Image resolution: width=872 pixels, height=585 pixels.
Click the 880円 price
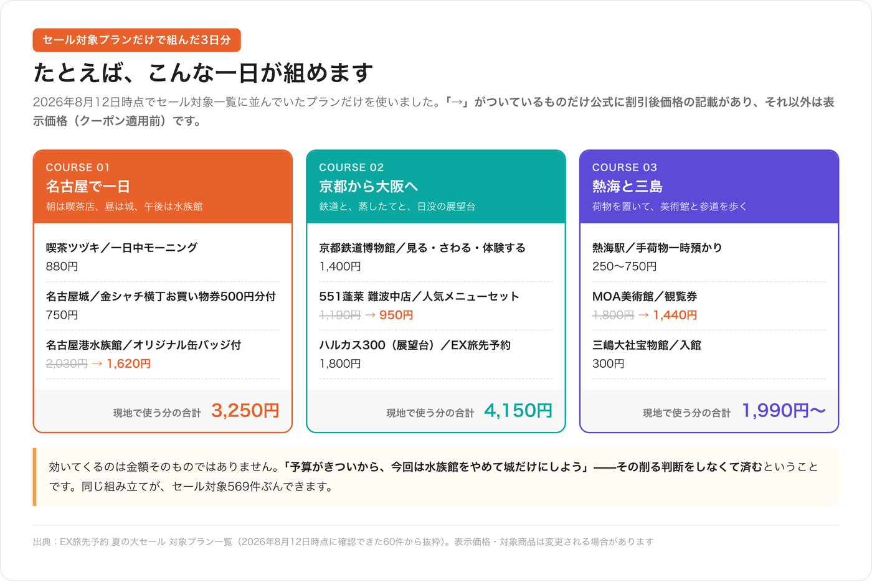tap(62, 266)
